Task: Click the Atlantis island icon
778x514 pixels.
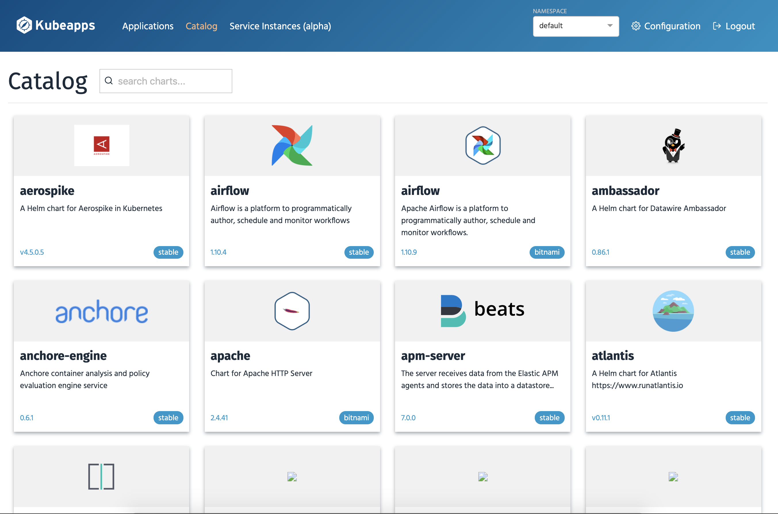Action: [x=673, y=311]
